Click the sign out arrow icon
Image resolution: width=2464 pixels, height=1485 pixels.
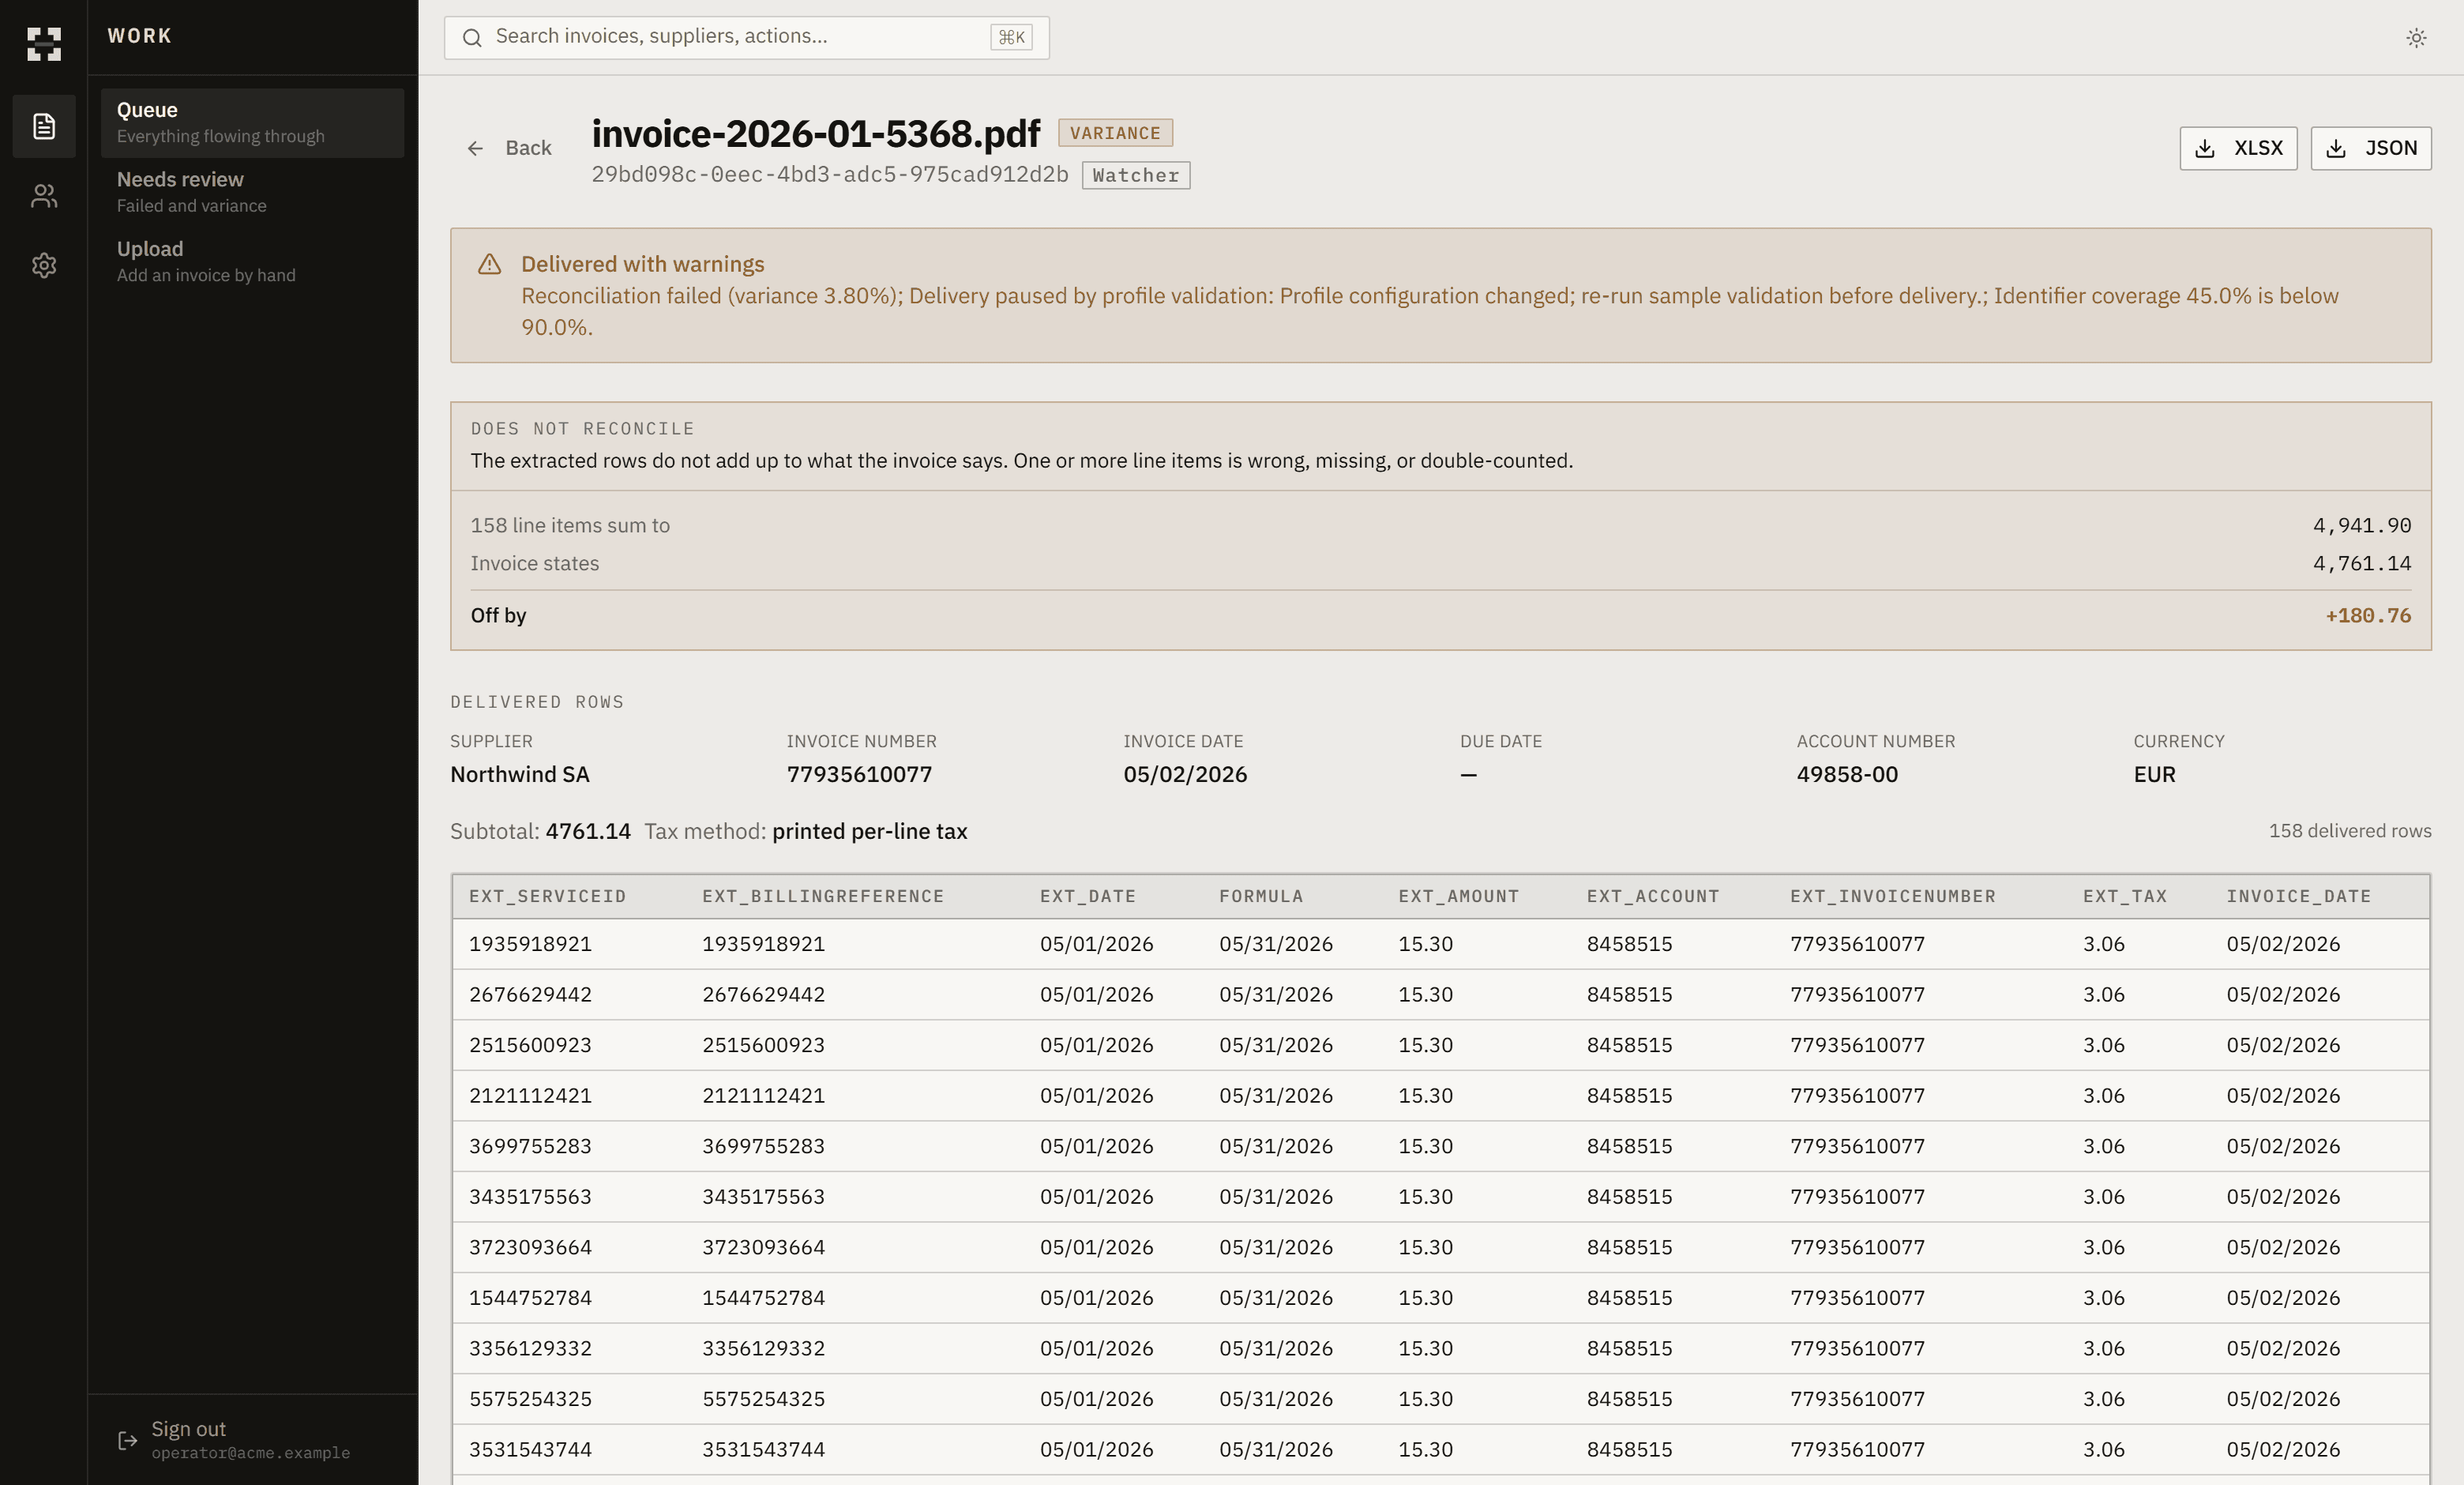pos(127,1440)
